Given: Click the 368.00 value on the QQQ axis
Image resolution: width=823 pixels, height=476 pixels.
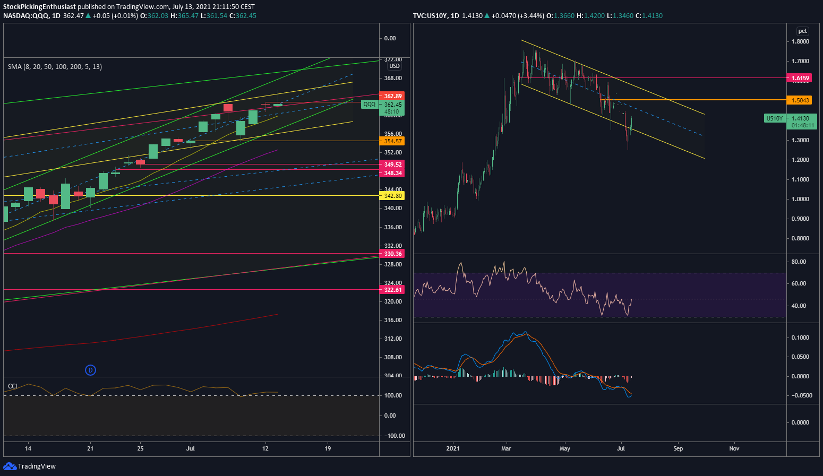Looking at the screenshot, I should 393,78.
